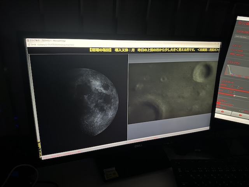
Task: Click the video record button
Action: 240,115
